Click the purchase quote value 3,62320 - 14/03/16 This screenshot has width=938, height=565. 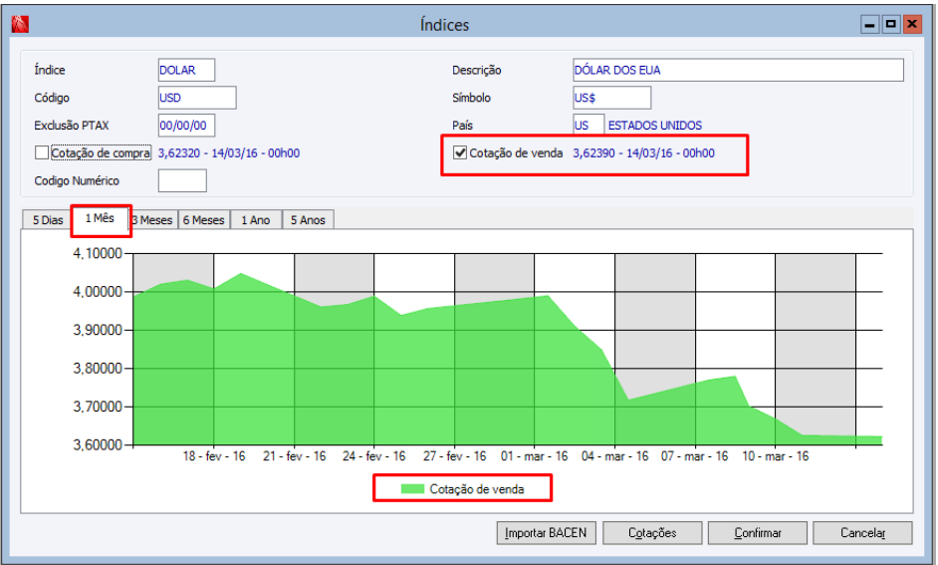coord(228,153)
